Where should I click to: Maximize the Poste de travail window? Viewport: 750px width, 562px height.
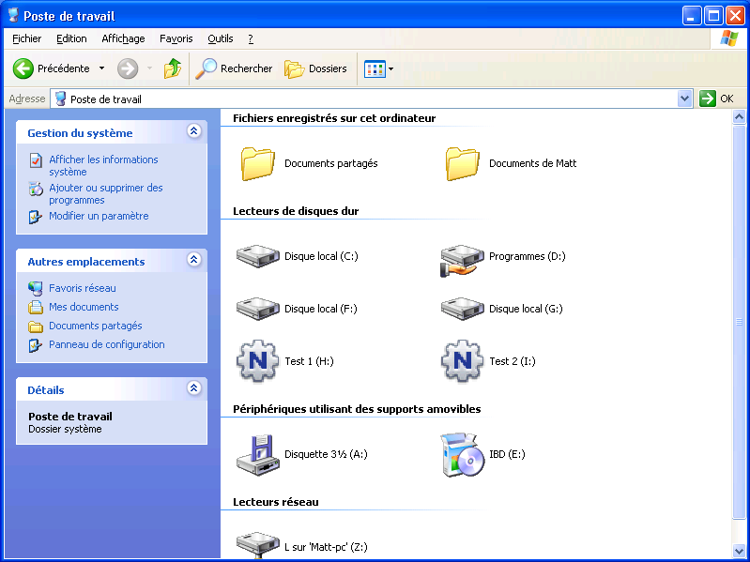click(x=713, y=16)
